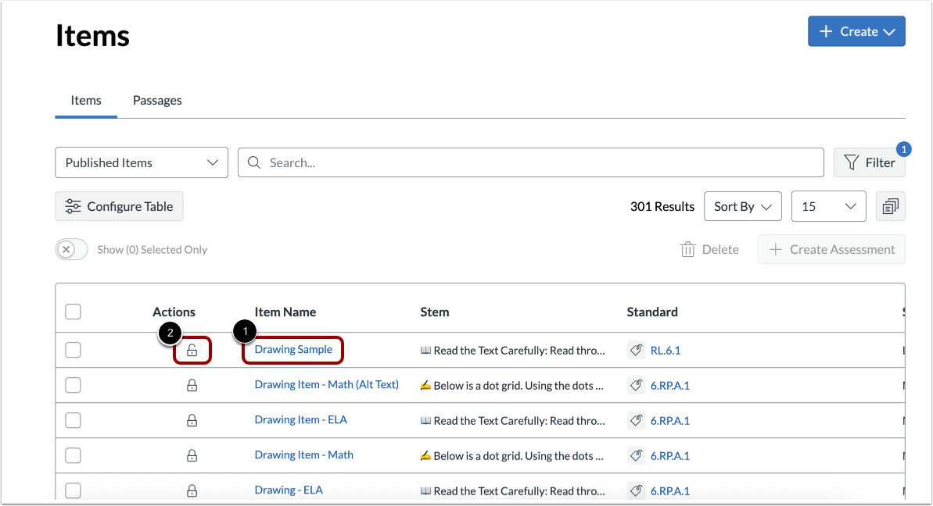Image resolution: width=933 pixels, height=506 pixels.
Task: Click the stem text of Drawing - ELA row
Action: tap(512, 490)
